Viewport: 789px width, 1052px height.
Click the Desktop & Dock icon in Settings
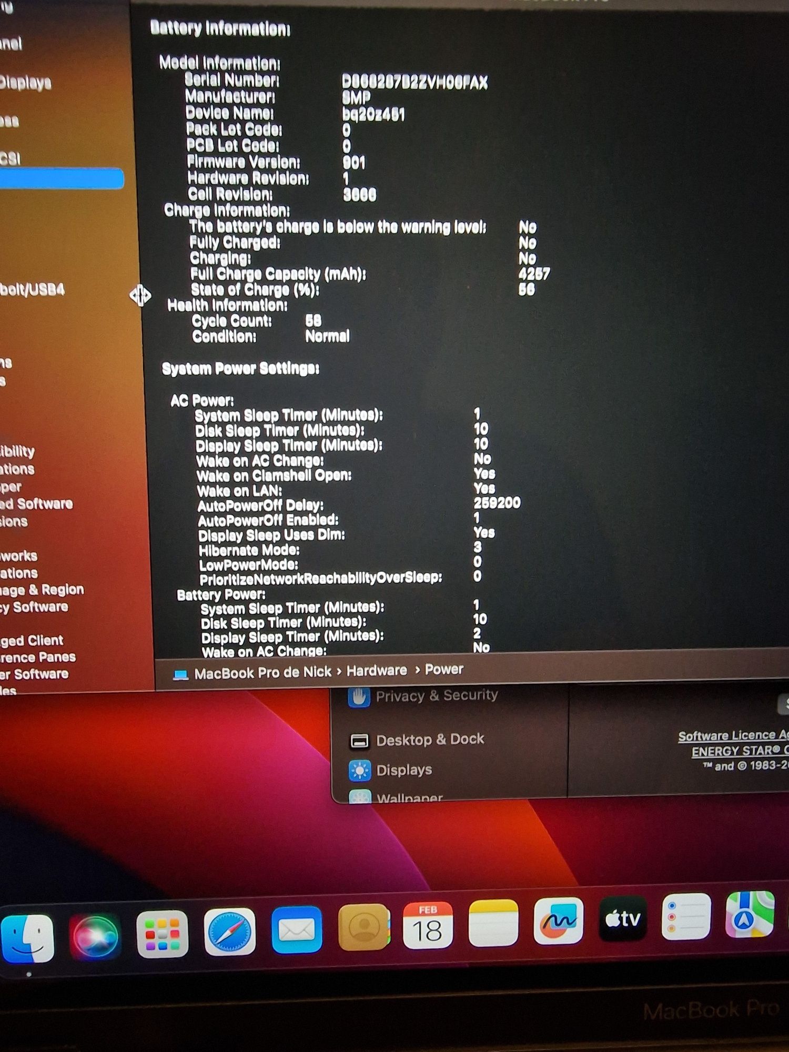[x=360, y=741]
